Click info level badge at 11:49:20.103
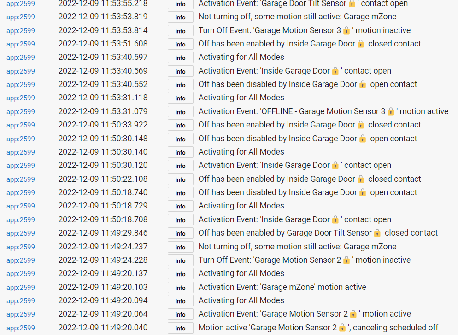 [180, 287]
